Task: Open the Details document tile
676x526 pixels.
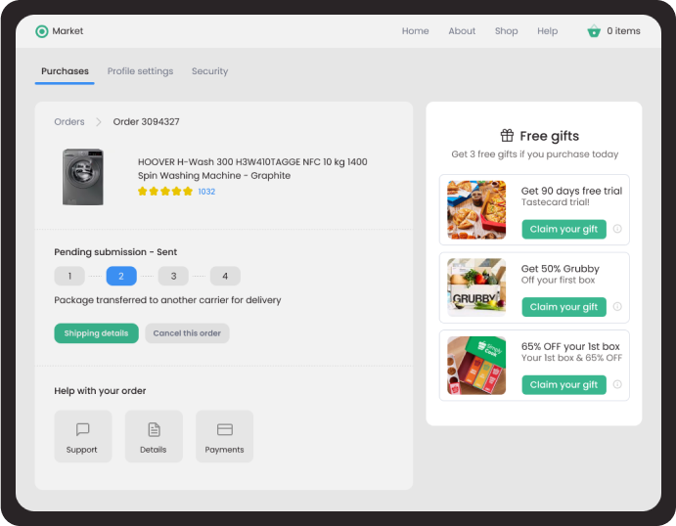Action: tap(154, 436)
